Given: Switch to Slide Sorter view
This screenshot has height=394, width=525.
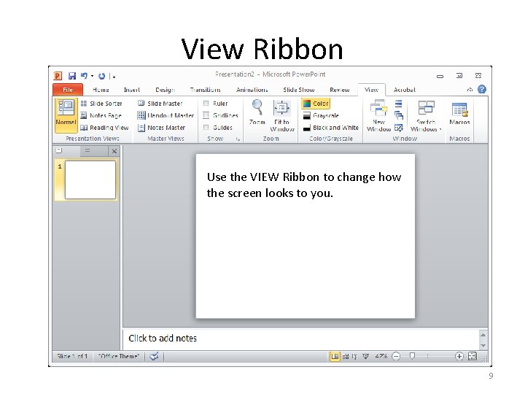Looking at the screenshot, I should [x=101, y=104].
